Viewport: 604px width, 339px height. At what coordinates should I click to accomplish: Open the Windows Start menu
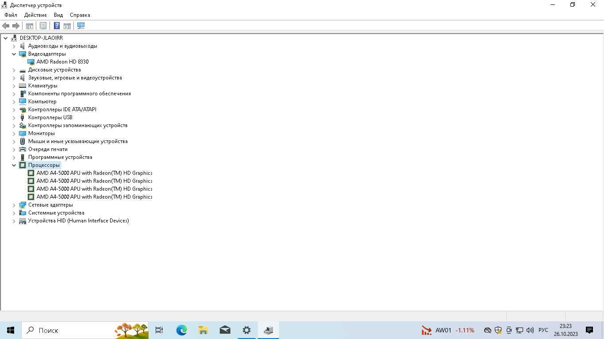click(11, 330)
